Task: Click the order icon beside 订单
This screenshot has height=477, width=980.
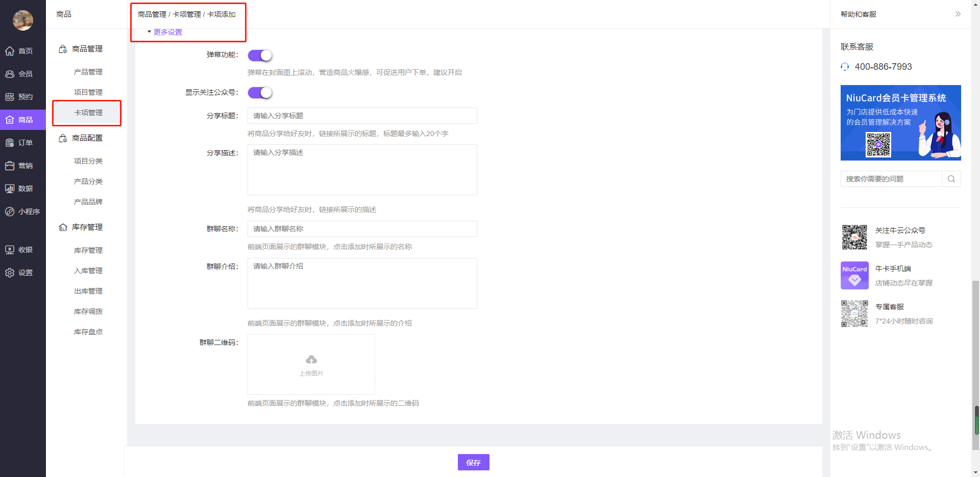Action: tap(10, 143)
